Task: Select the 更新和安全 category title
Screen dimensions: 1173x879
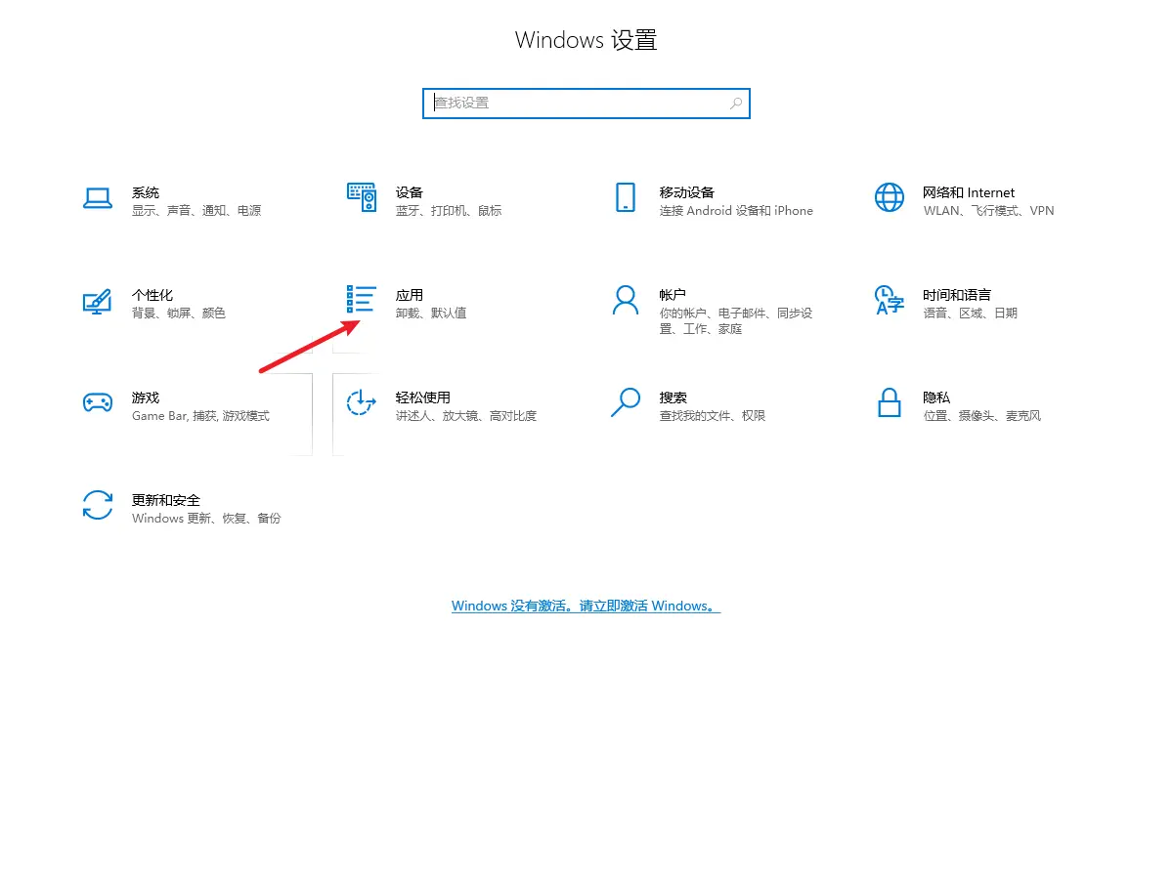Action: pos(166,500)
